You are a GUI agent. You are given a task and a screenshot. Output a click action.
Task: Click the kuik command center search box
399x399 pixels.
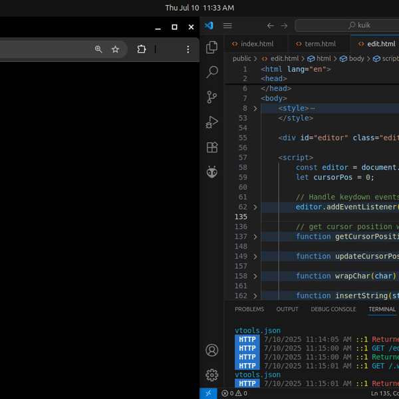pyautogui.click(x=347, y=25)
